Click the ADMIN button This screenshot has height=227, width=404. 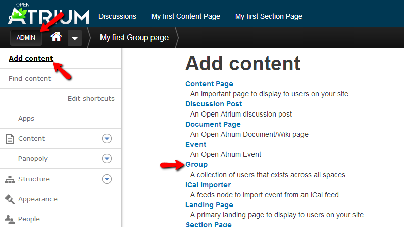point(26,38)
